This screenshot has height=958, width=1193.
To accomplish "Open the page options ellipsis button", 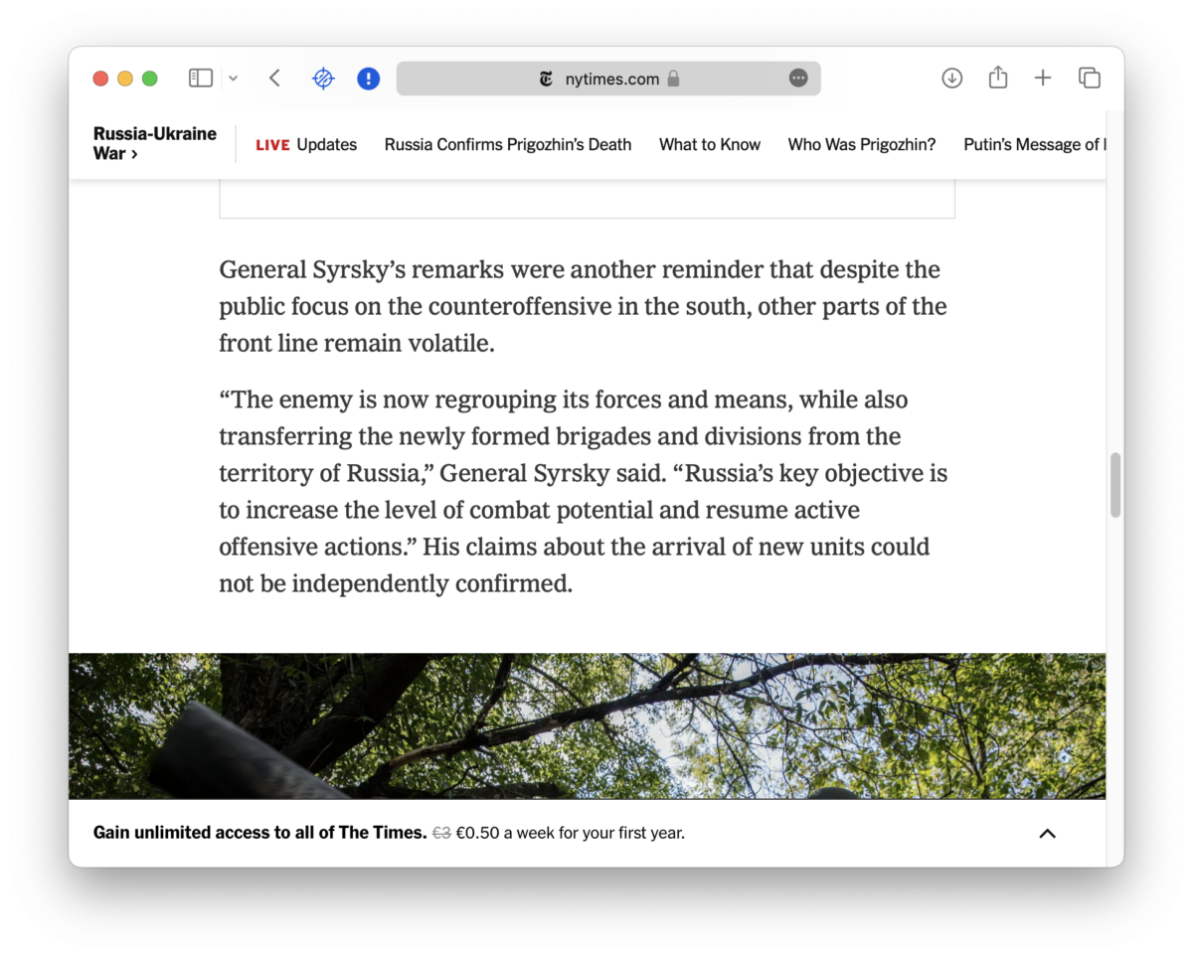I will click(798, 79).
